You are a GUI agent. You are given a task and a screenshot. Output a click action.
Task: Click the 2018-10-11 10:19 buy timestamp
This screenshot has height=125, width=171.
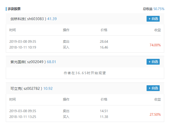pyautogui.click(x=23, y=47)
